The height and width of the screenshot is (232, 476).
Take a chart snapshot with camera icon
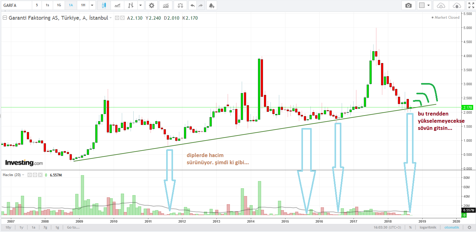click(408, 5)
